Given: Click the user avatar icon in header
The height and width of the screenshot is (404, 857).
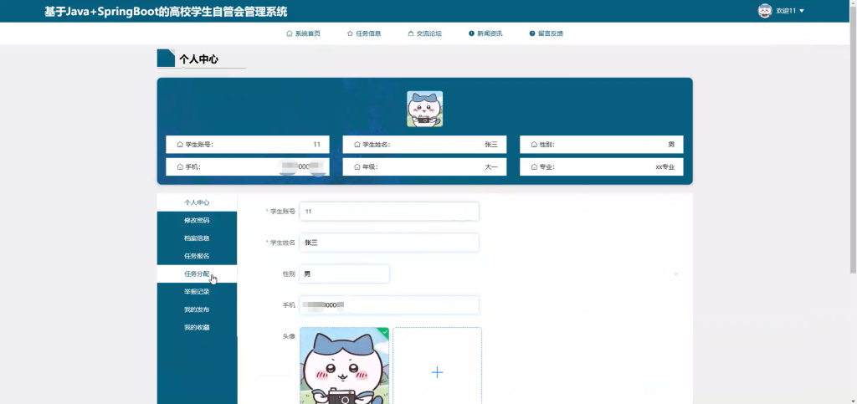Looking at the screenshot, I should click(x=765, y=11).
